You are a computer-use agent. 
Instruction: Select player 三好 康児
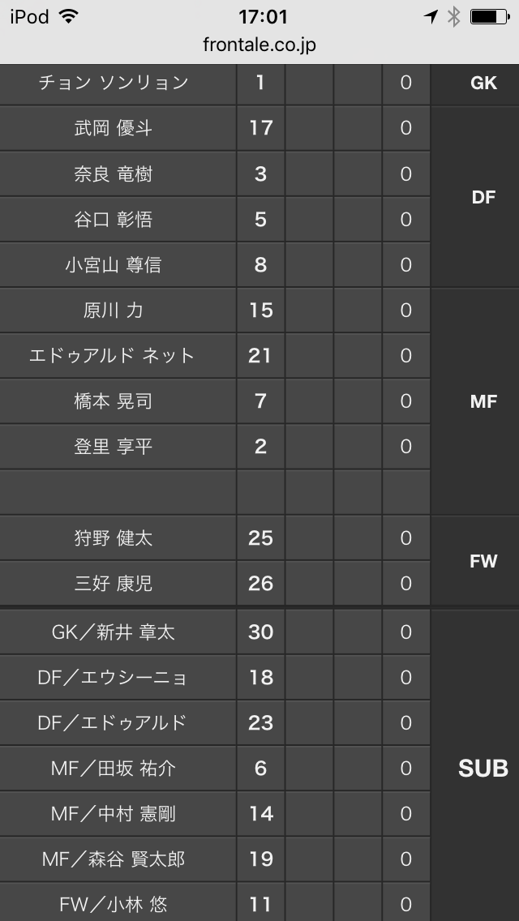[114, 583]
